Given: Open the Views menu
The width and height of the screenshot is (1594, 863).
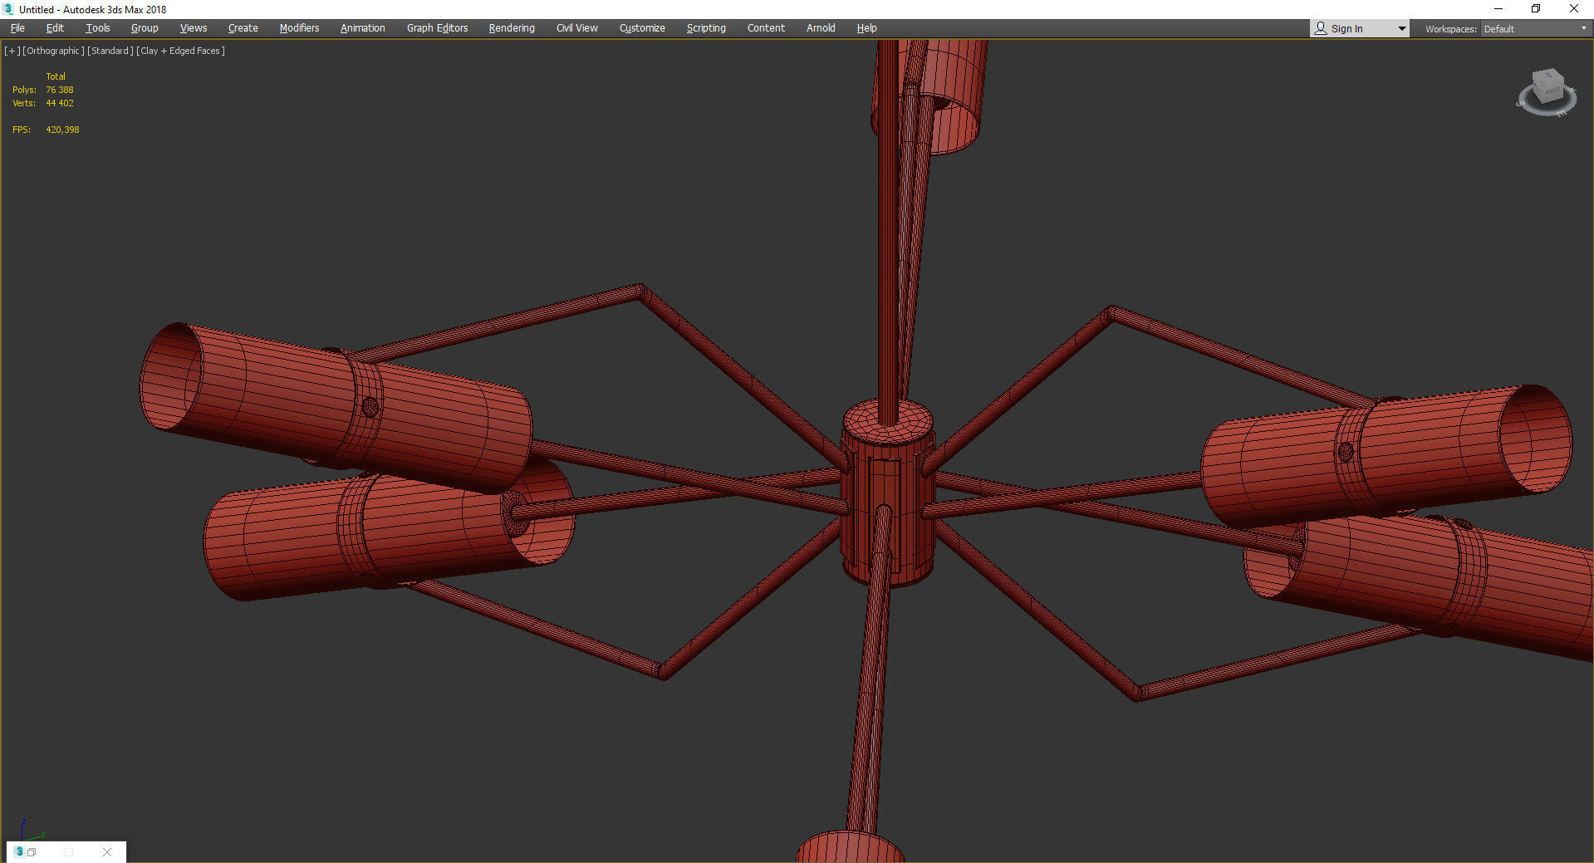Looking at the screenshot, I should coord(194,28).
